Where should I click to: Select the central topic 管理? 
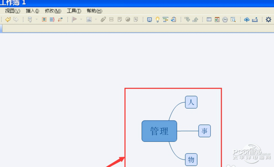tap(159, 131)
